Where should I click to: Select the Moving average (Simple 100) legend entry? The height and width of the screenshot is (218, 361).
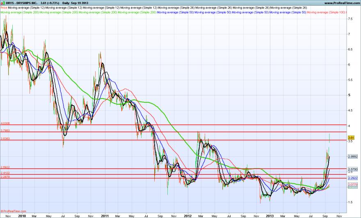pos(326,12)
